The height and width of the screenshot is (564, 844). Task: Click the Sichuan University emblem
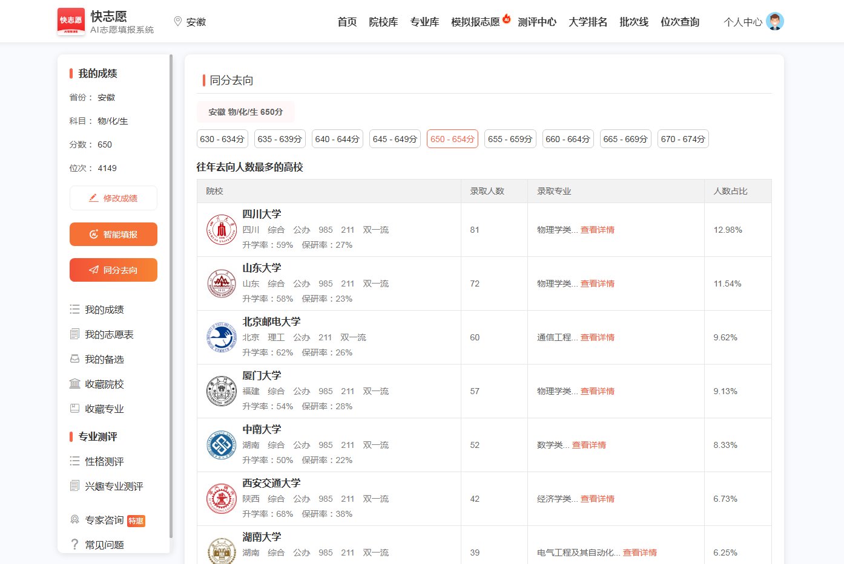[222, 230]
